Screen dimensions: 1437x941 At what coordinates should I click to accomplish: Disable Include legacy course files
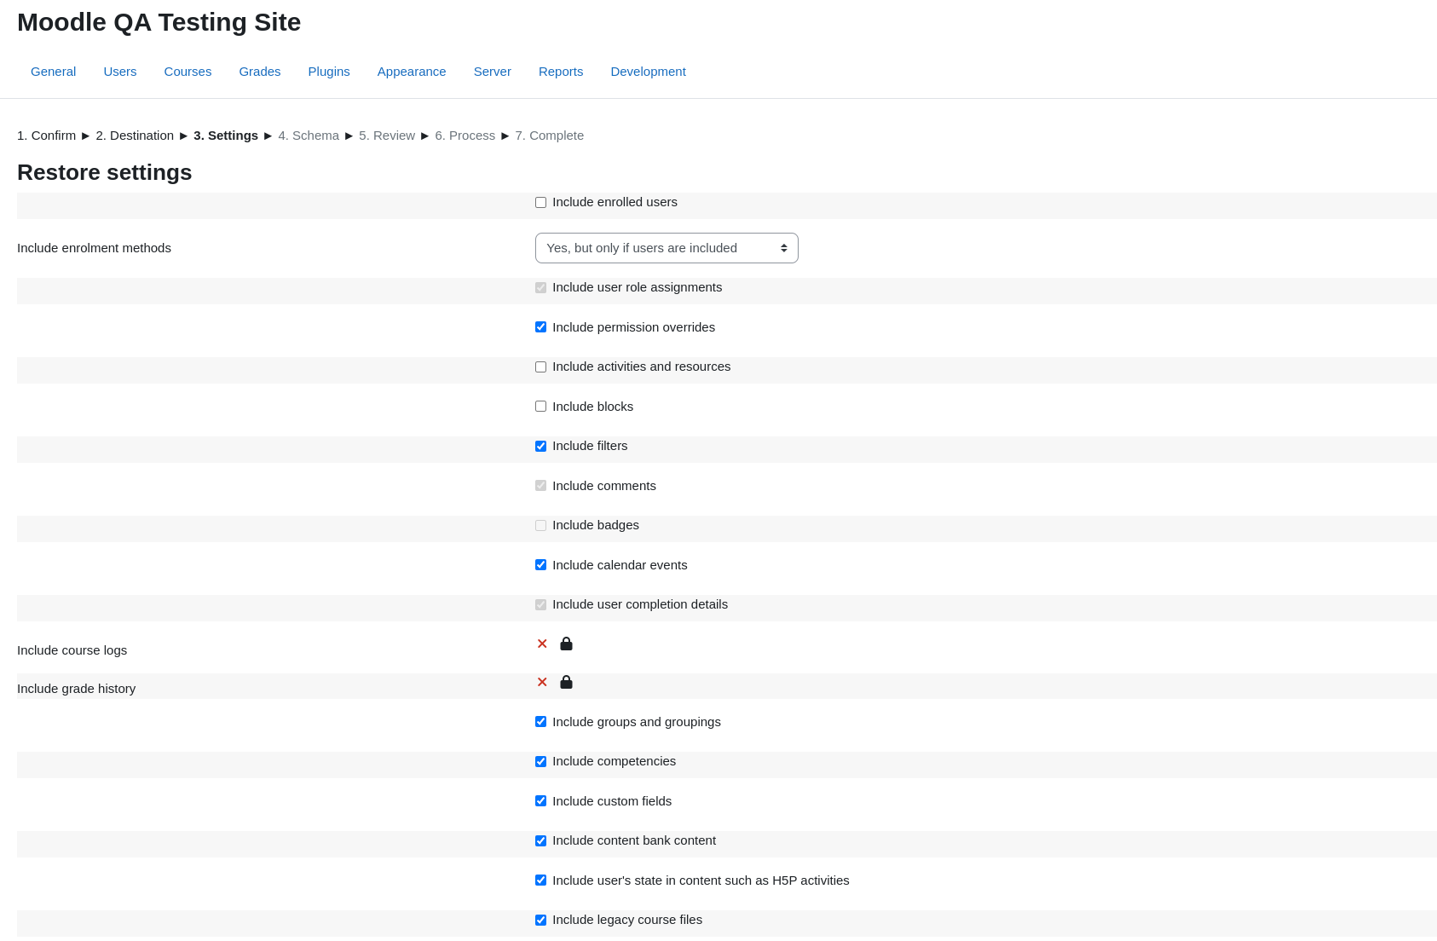[x=540, y=921]
